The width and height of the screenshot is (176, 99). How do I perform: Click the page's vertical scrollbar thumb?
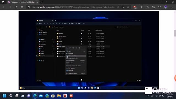(175, 33)
